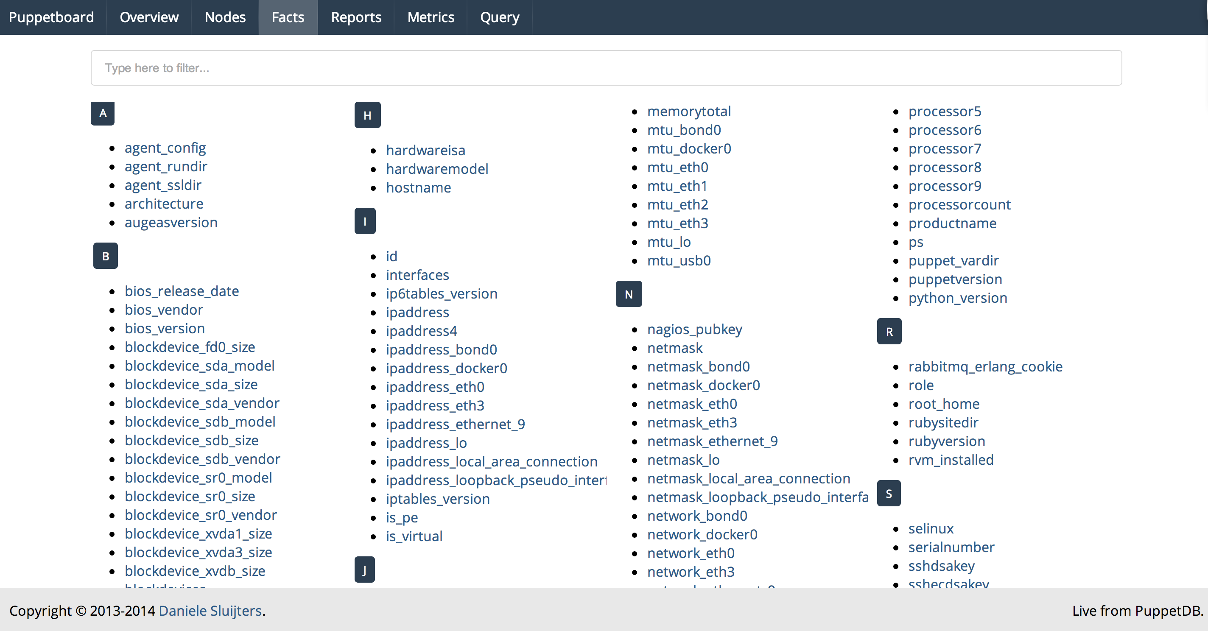Click the letter B section badge

(106, 256)
